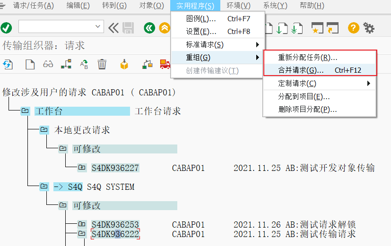Click description AB:测试开发对象传输
Screen dimensions: 391x246
(x=330, y=168)
